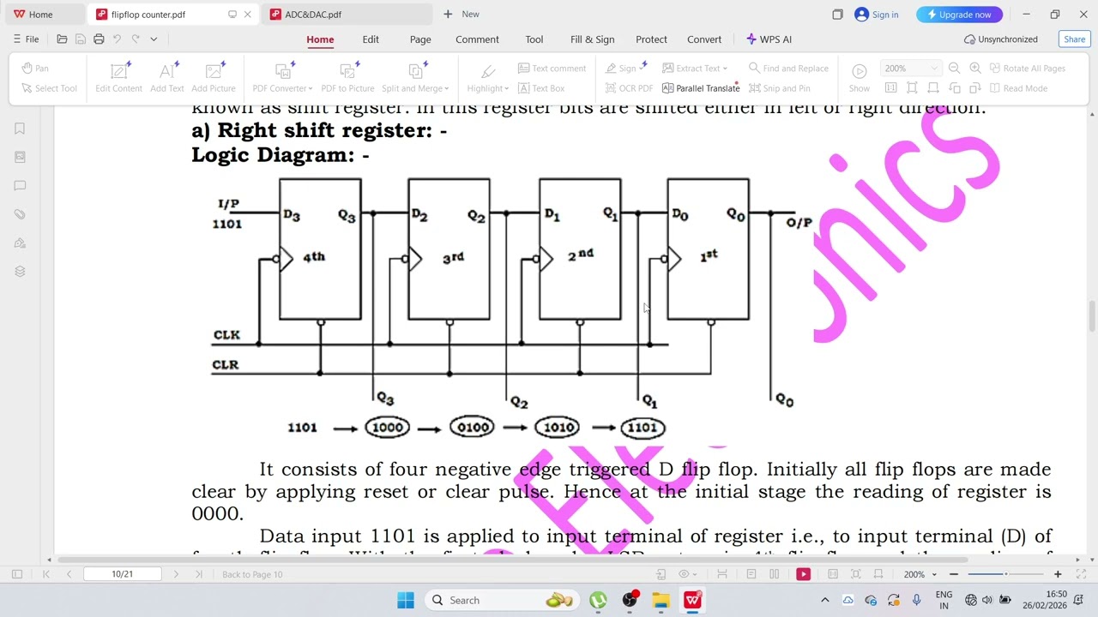
Task: Click Back to Page 10
Action: coord(252,574)
